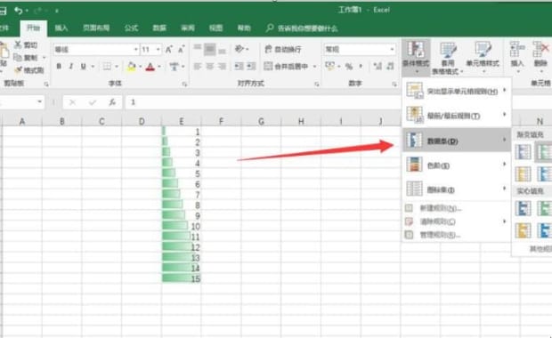Open Color Scales menu item
Screen dimensions: 552x338
tap(457, 165)
